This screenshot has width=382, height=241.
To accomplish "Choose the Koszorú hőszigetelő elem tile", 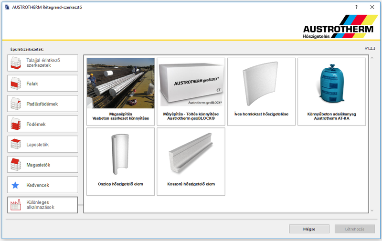I will [191, 162].
